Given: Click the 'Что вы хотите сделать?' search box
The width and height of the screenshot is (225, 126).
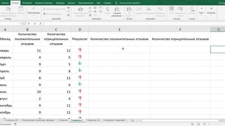Looking at the screenshot, I should (130, 3).
